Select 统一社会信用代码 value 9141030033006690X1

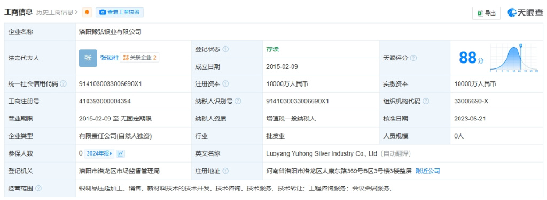pyautogui.click(x=111, y=84)
